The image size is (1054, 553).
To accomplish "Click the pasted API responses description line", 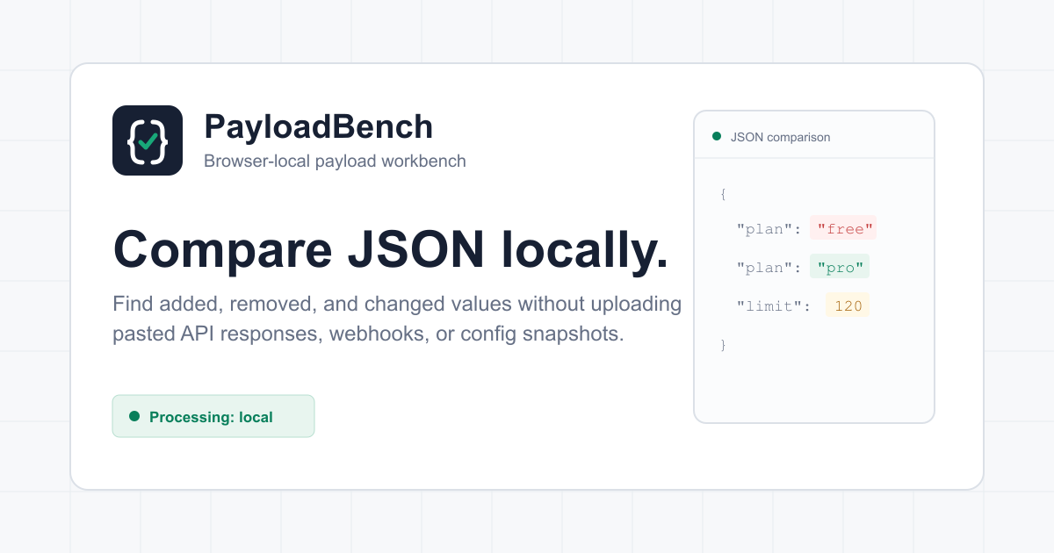I will 368,335.
